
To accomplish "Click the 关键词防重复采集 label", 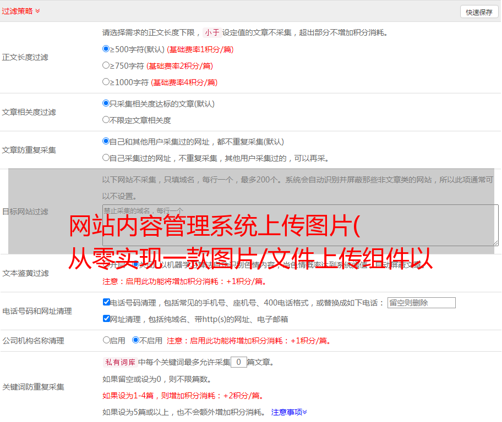I will pyautogui.click(x=33, y=387).
